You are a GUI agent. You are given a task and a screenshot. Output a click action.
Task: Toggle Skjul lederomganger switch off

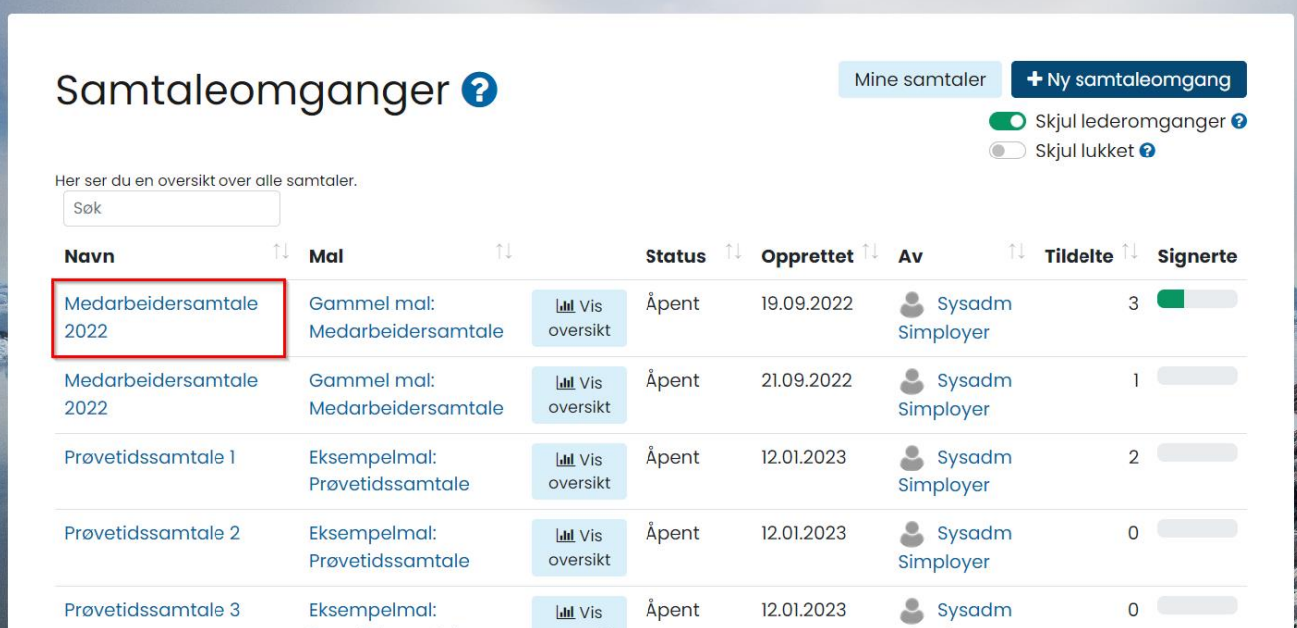pyautogui.click(x=1007, y=121)
